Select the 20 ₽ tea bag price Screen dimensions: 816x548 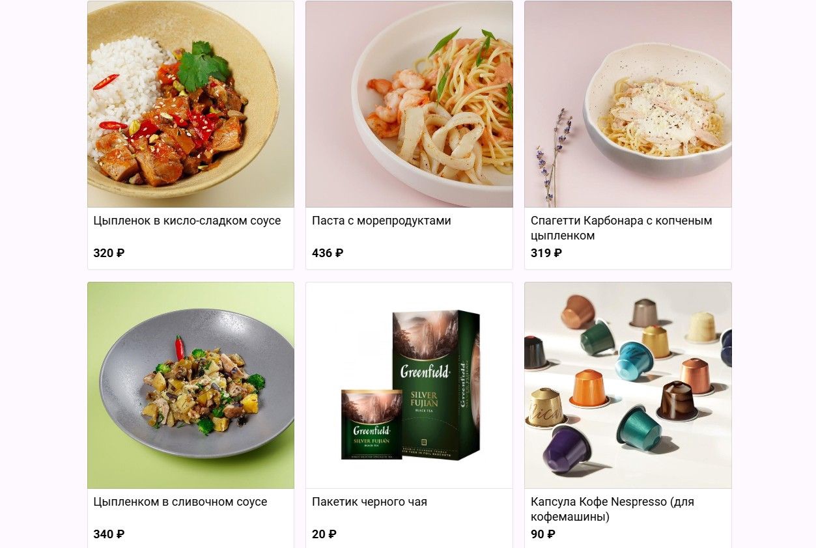click(324, 534)
